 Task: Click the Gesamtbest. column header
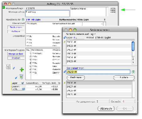32,83
